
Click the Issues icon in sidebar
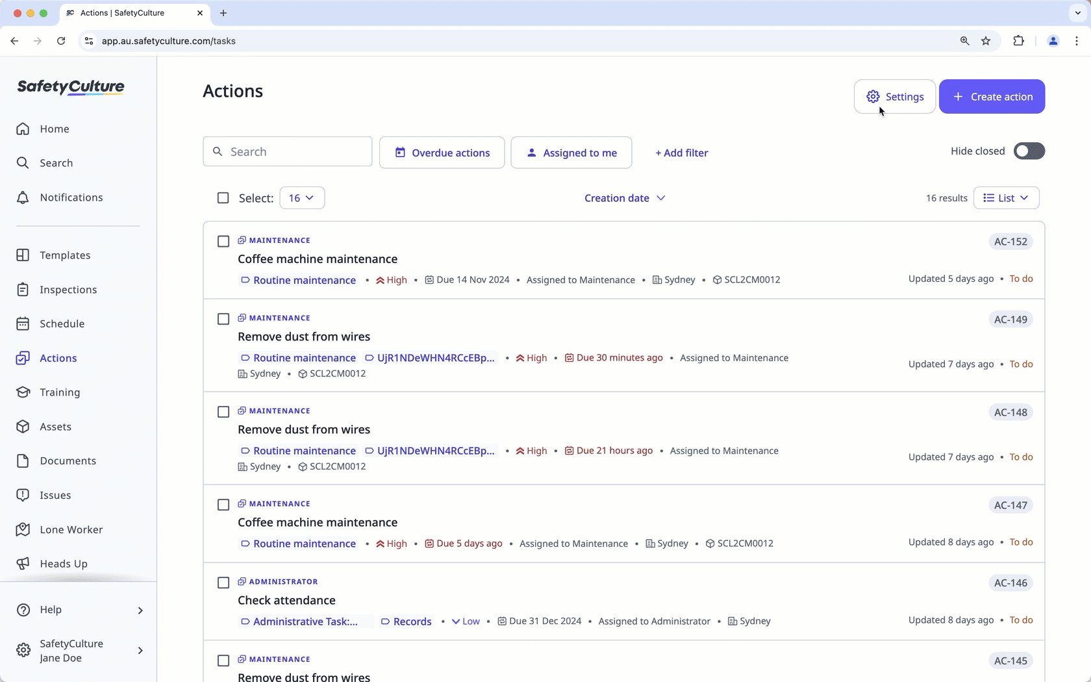[23, 495]
